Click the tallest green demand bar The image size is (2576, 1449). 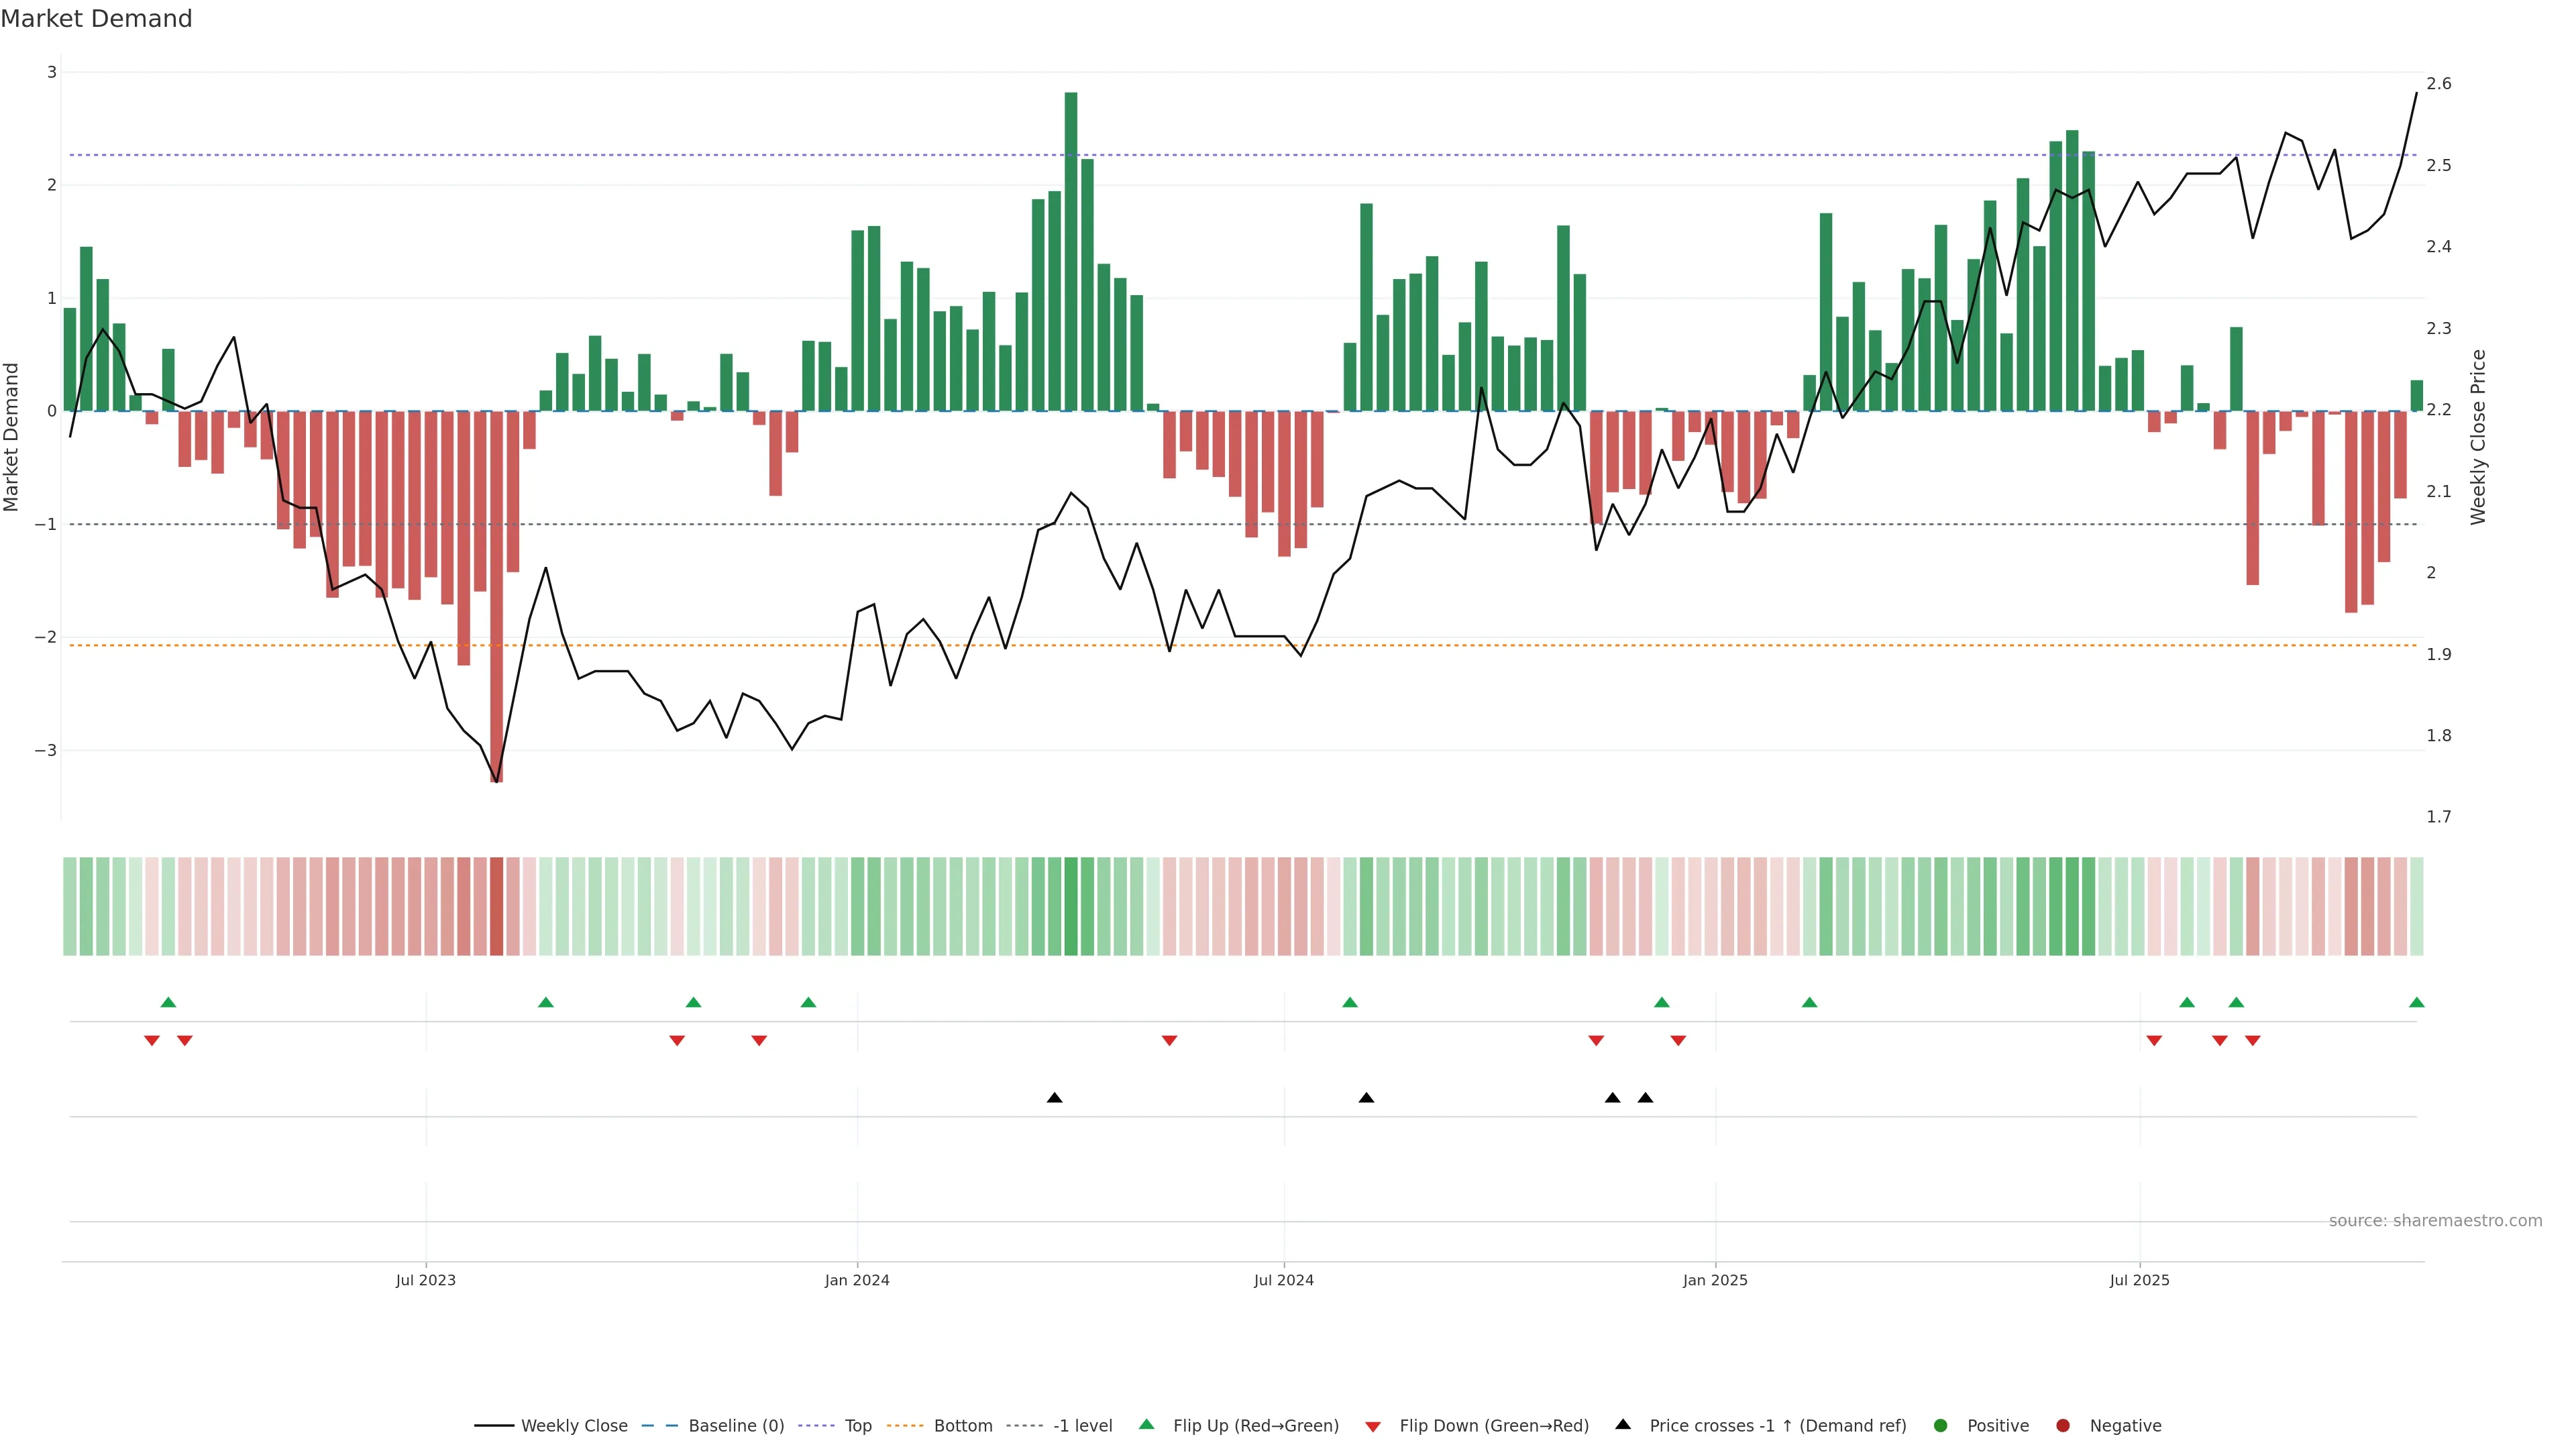pos(1071,250)
